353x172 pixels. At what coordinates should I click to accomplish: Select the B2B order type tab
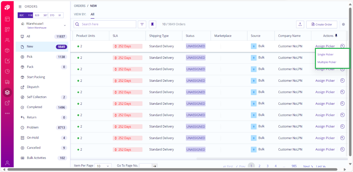click(x=41, y=15)
